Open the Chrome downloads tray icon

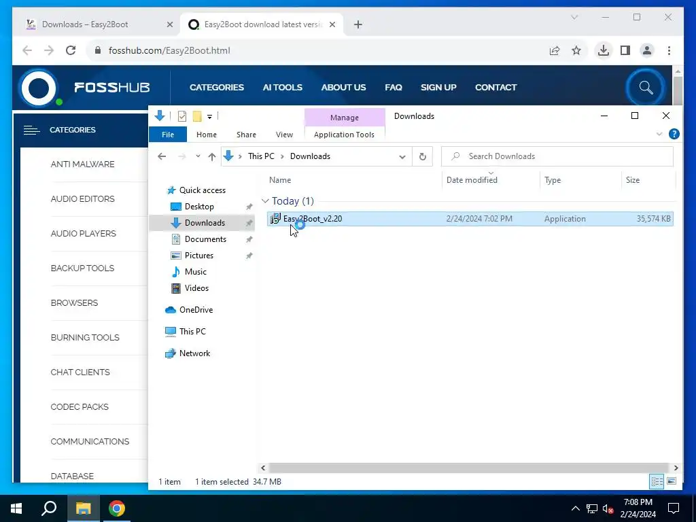604,50
